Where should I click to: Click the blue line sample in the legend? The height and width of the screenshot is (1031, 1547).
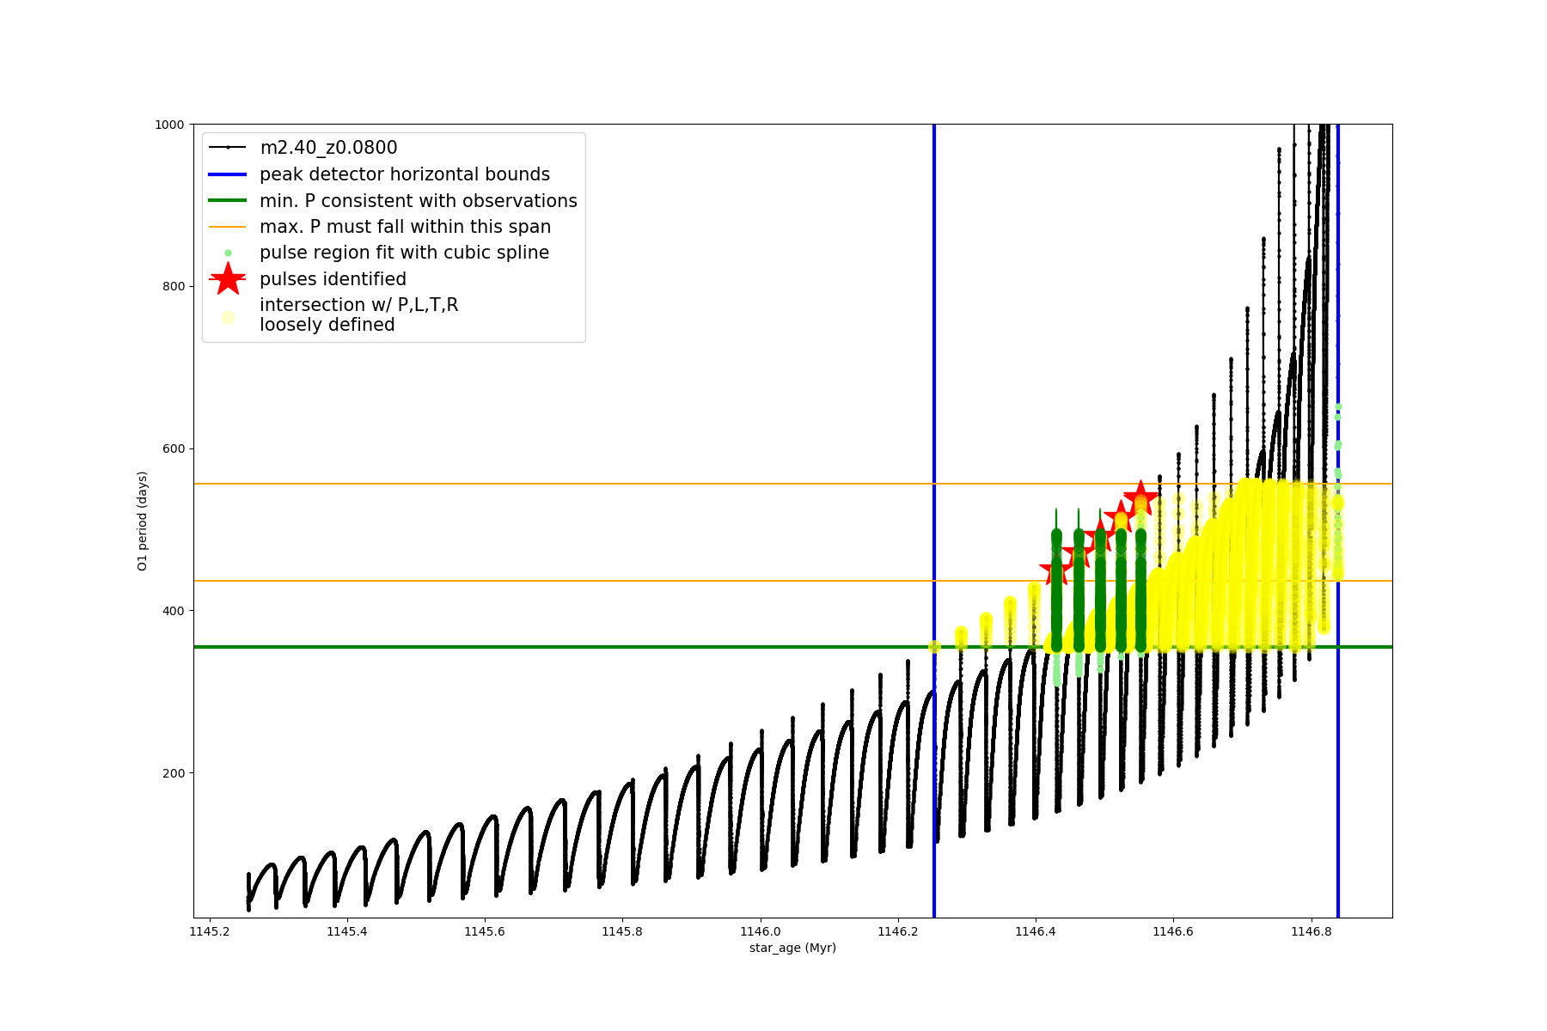[228, 174]
